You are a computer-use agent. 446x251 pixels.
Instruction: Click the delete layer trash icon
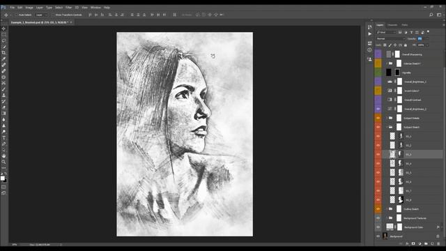click(438, 244)
